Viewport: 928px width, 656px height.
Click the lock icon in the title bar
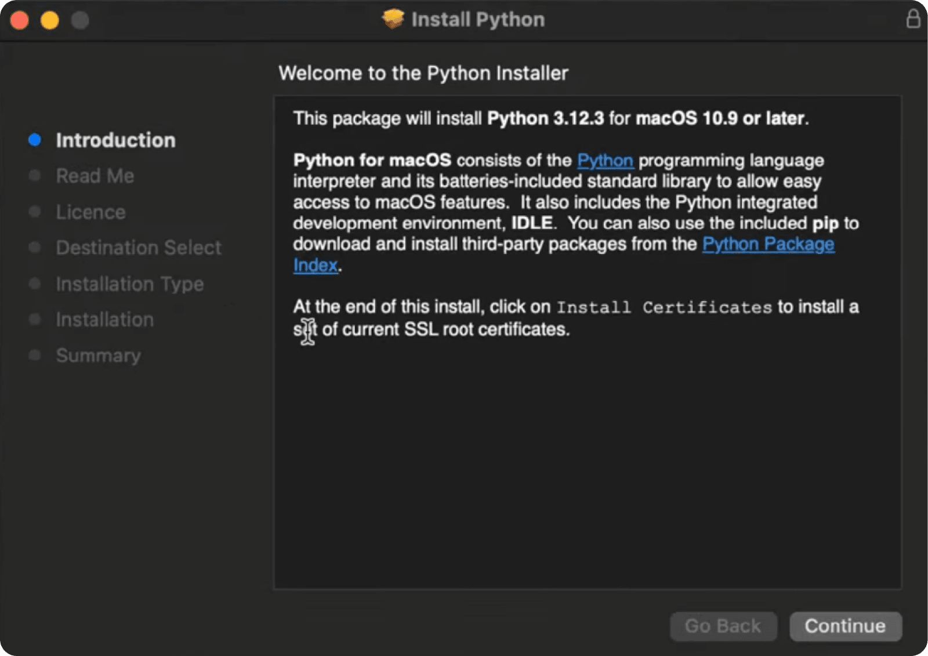pyautogui.click(x=913, y=19)
